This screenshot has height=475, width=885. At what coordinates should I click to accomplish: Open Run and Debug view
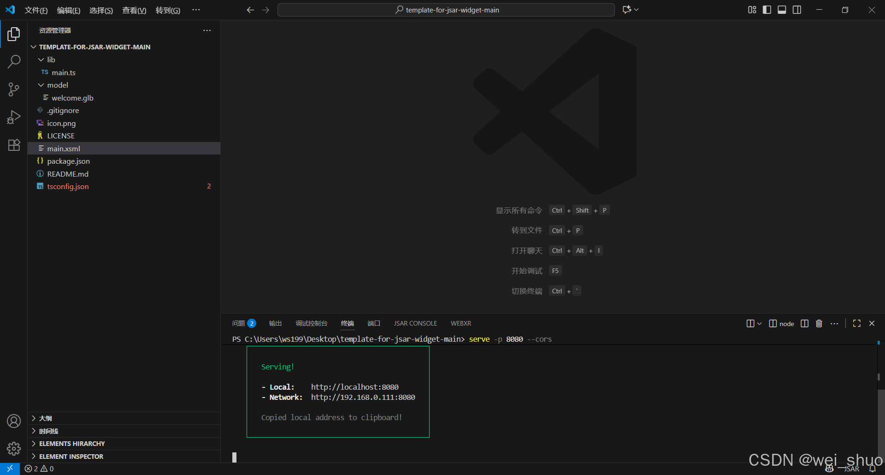[x=14, y=117]
